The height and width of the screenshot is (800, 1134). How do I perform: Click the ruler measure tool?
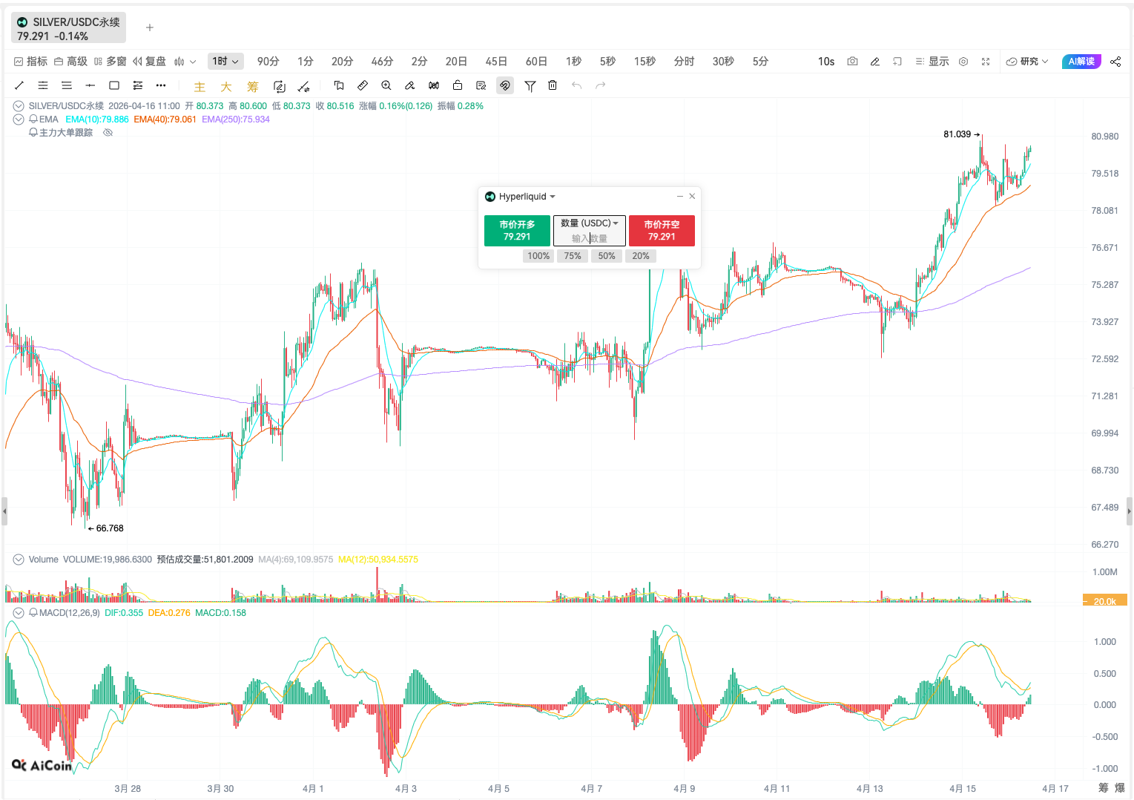[363, 85]
